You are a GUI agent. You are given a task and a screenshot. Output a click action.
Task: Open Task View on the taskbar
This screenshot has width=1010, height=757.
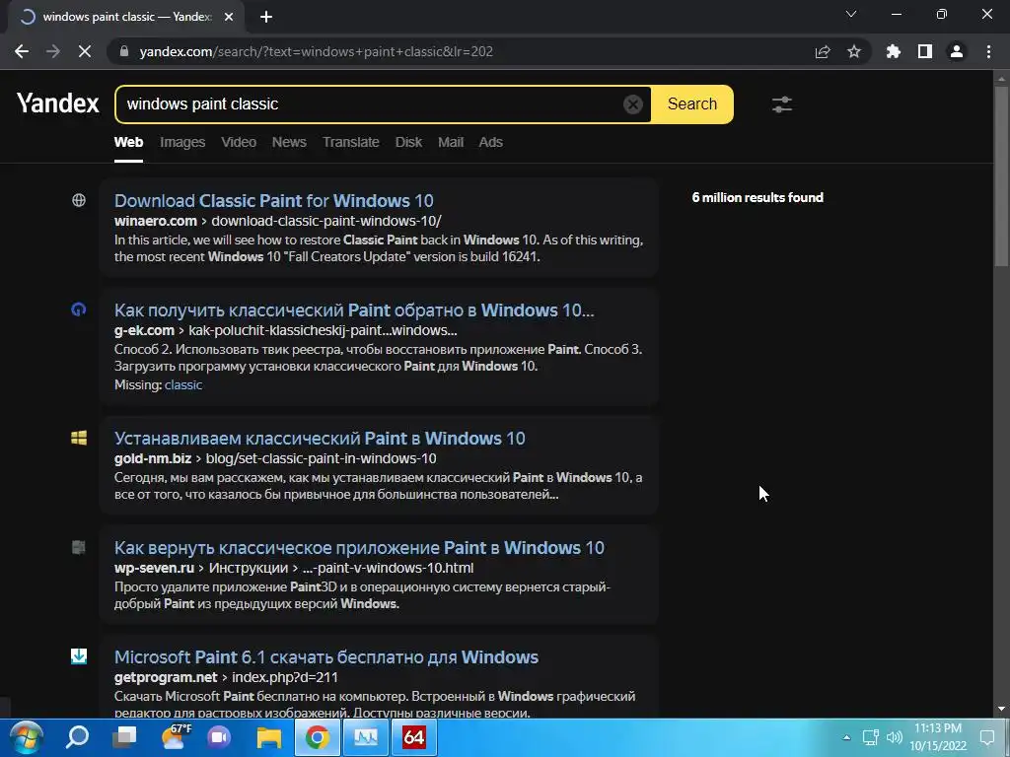[x=124, y=737]
